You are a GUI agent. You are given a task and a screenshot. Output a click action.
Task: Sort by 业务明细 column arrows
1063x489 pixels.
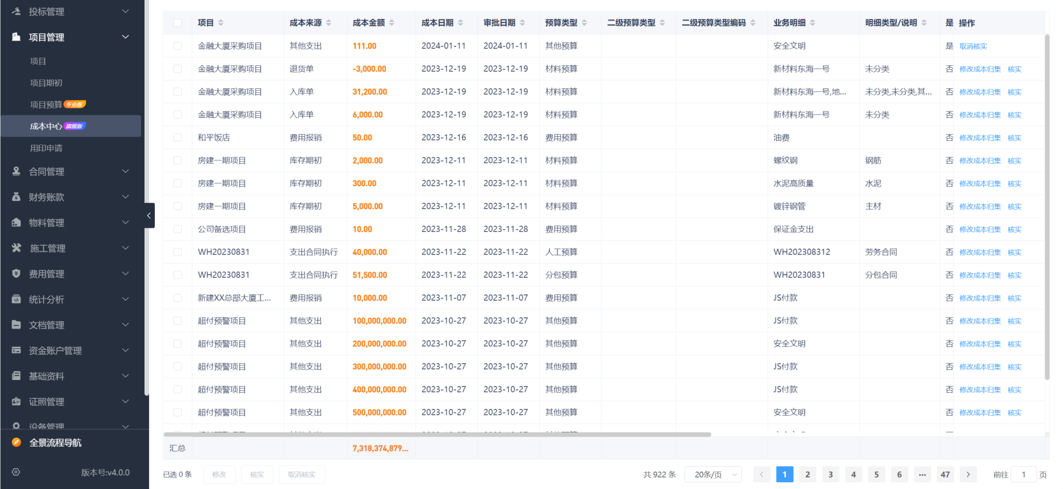[812, 23]
